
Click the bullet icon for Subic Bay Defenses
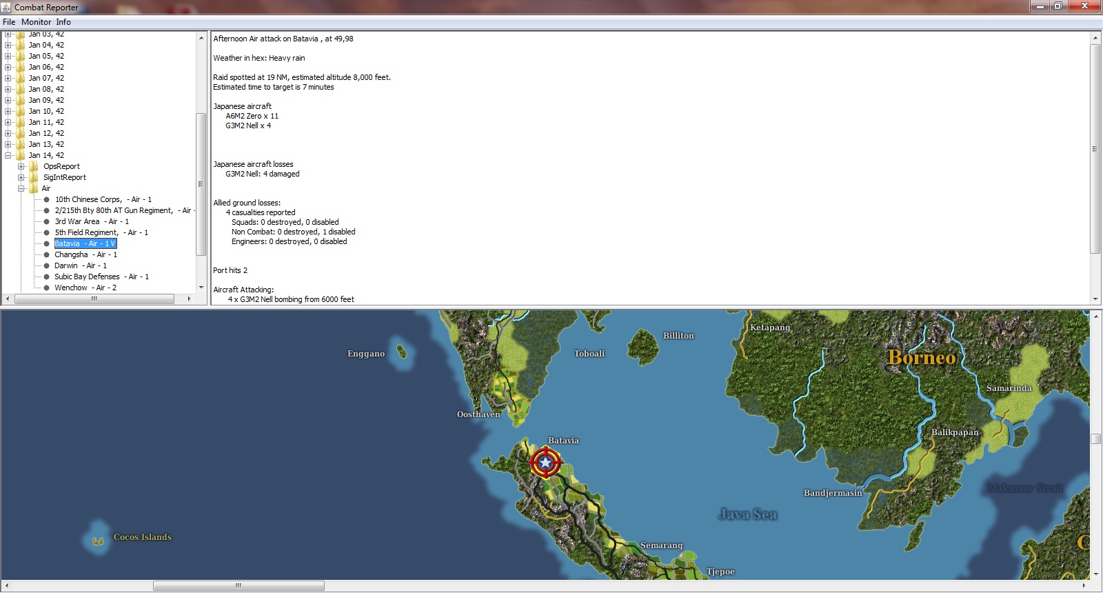tap(47, 277)
